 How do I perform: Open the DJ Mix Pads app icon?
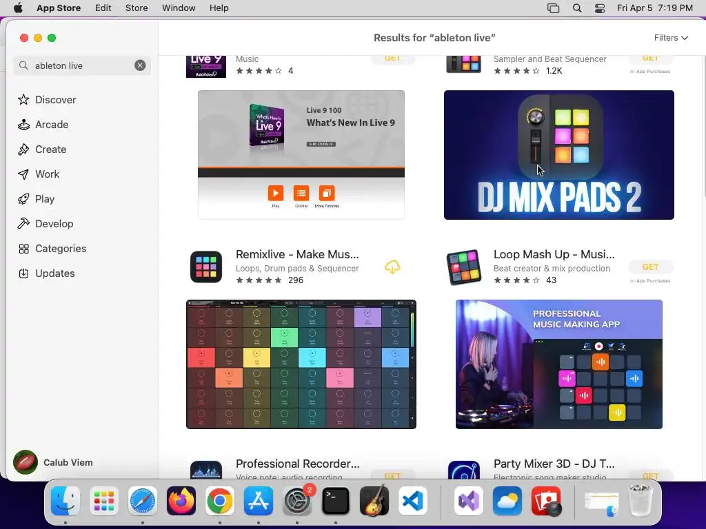tap(464, 64)
